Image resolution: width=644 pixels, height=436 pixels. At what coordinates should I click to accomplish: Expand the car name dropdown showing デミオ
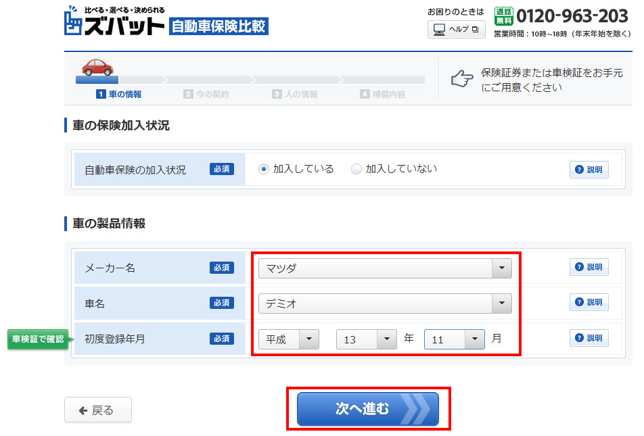coord(384,304)
